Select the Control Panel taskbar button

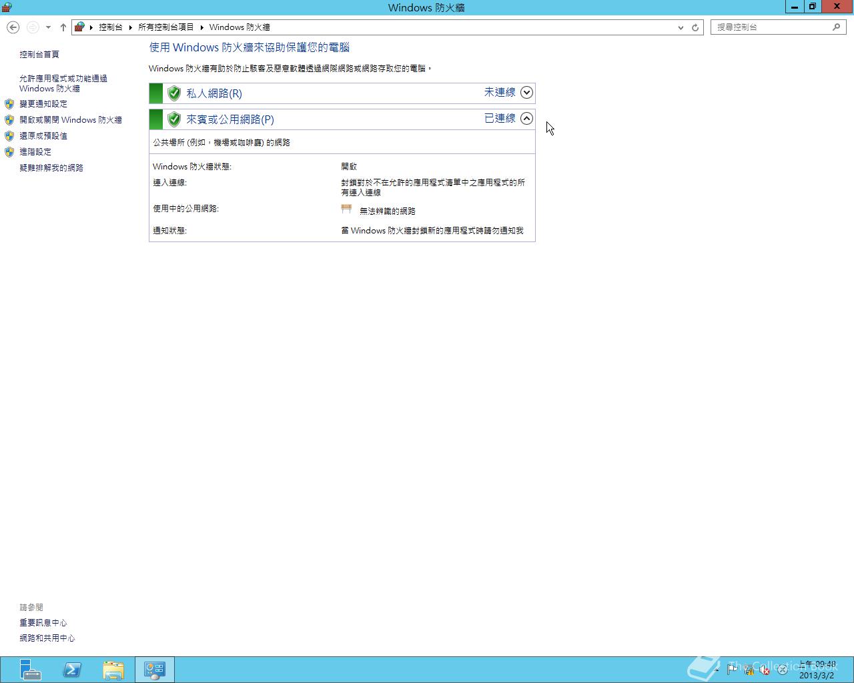[155, 670]
